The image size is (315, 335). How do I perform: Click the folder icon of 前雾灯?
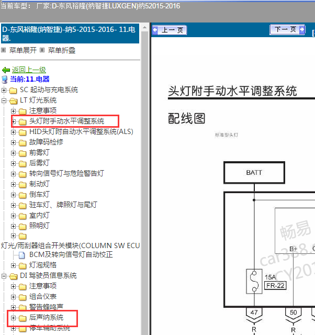pyautogui.click(x=22, y=153)
